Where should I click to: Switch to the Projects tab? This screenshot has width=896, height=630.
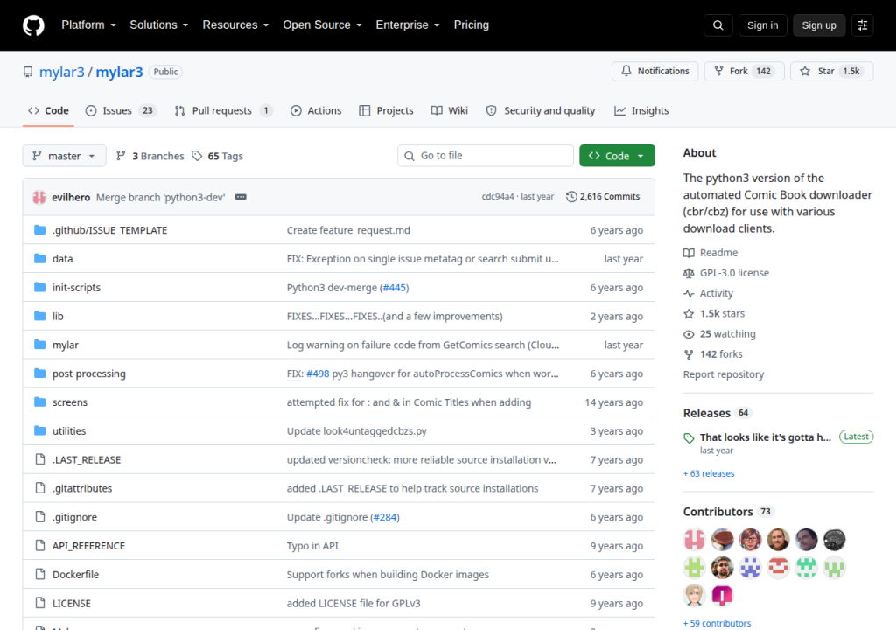click(386, 110)
